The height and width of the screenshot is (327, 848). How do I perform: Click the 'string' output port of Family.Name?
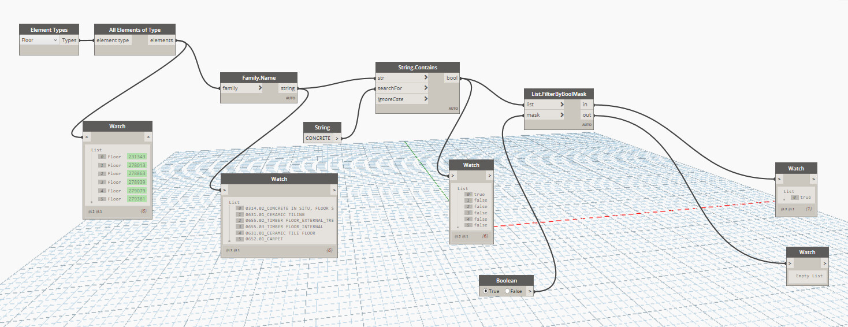(x=288, y=88)
